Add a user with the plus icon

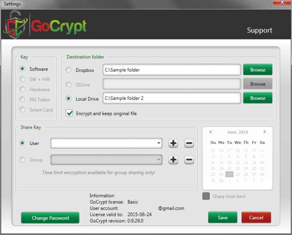173,143
